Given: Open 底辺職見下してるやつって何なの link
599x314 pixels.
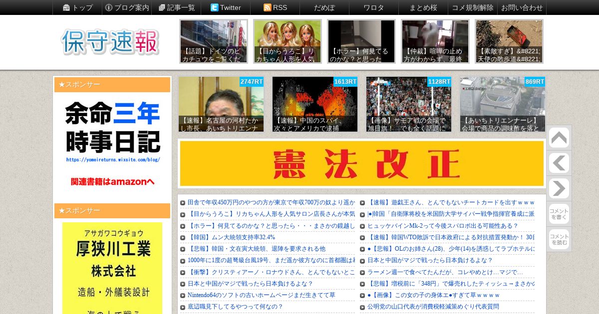Looking at the screenshot, I should click(235, 307).
